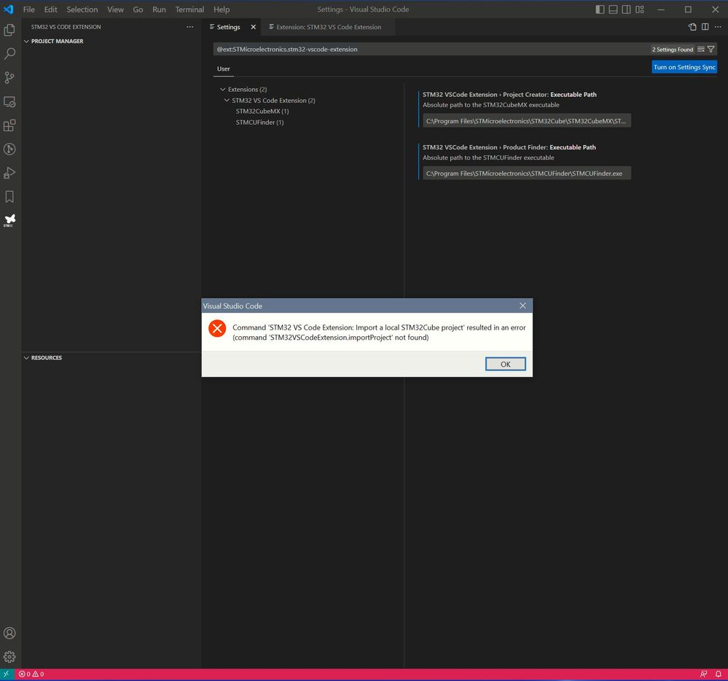Edit the STM32CubeMX executable path field
The width and height of the screenshot is (728, 681).
pos(526,121)
